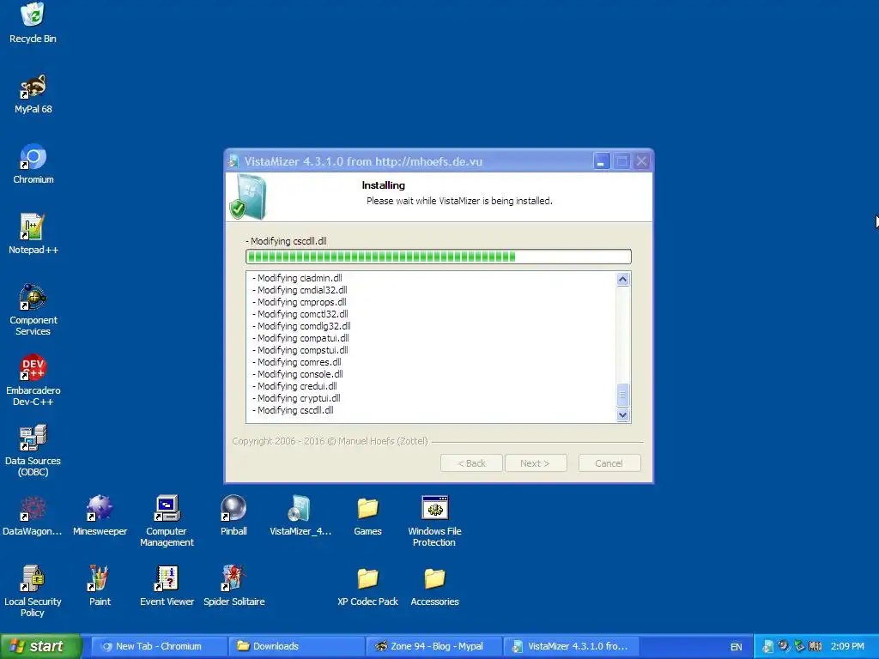Image resolution: width=879 pixels, height=659 pixels.
Task: Switch to VistaMizer 4.3.1.0 taskbar button
Action: pos(571,646)
